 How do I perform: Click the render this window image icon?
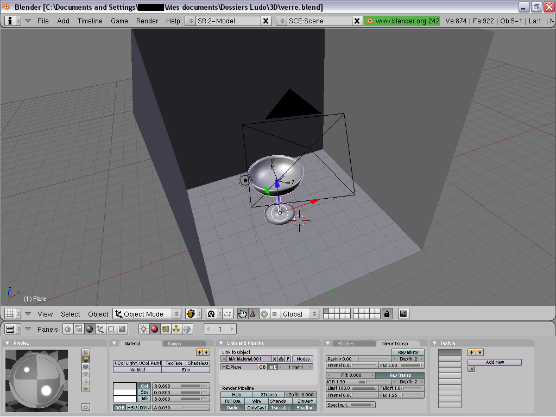click(x=403, y=314)
